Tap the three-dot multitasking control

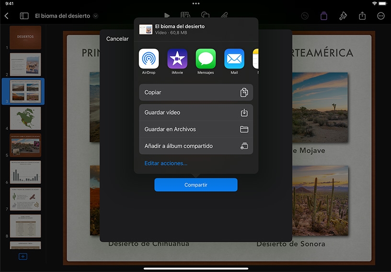[x=196, y=3]
